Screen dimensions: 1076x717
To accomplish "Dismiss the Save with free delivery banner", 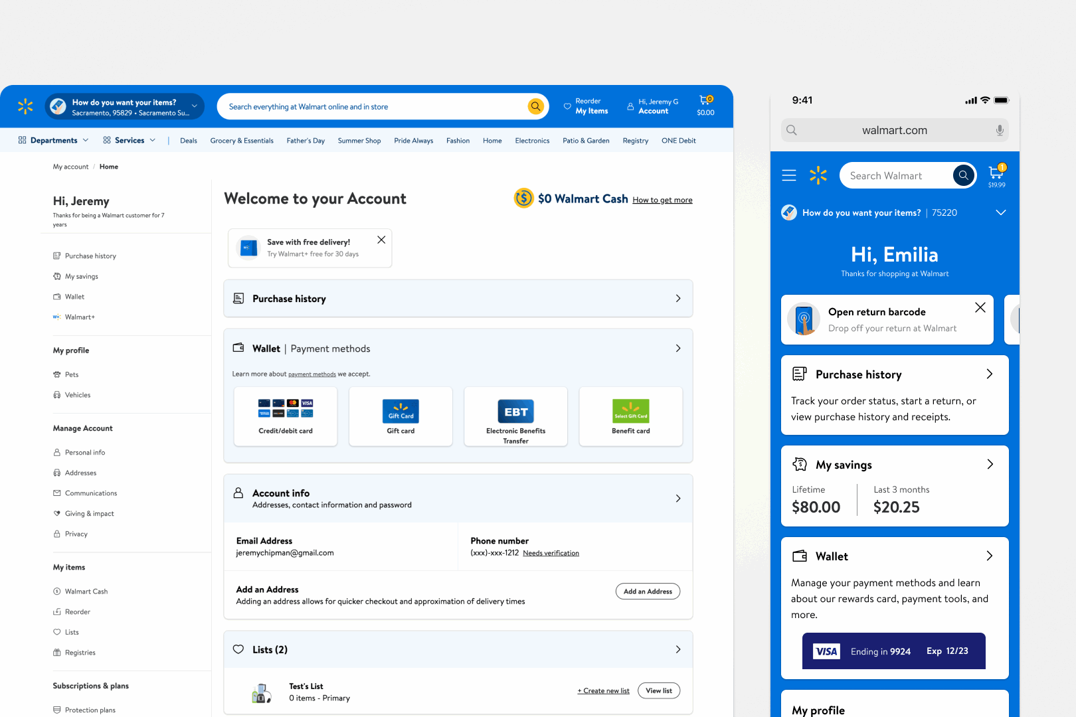I will (381, 240).
